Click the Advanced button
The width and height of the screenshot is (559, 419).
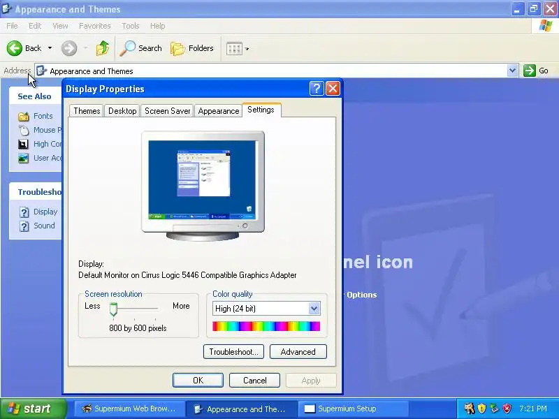[298, 352]
